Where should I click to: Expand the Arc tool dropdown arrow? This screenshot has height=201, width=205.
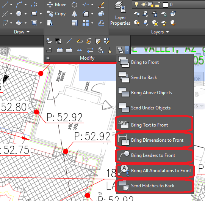point(25,5)
